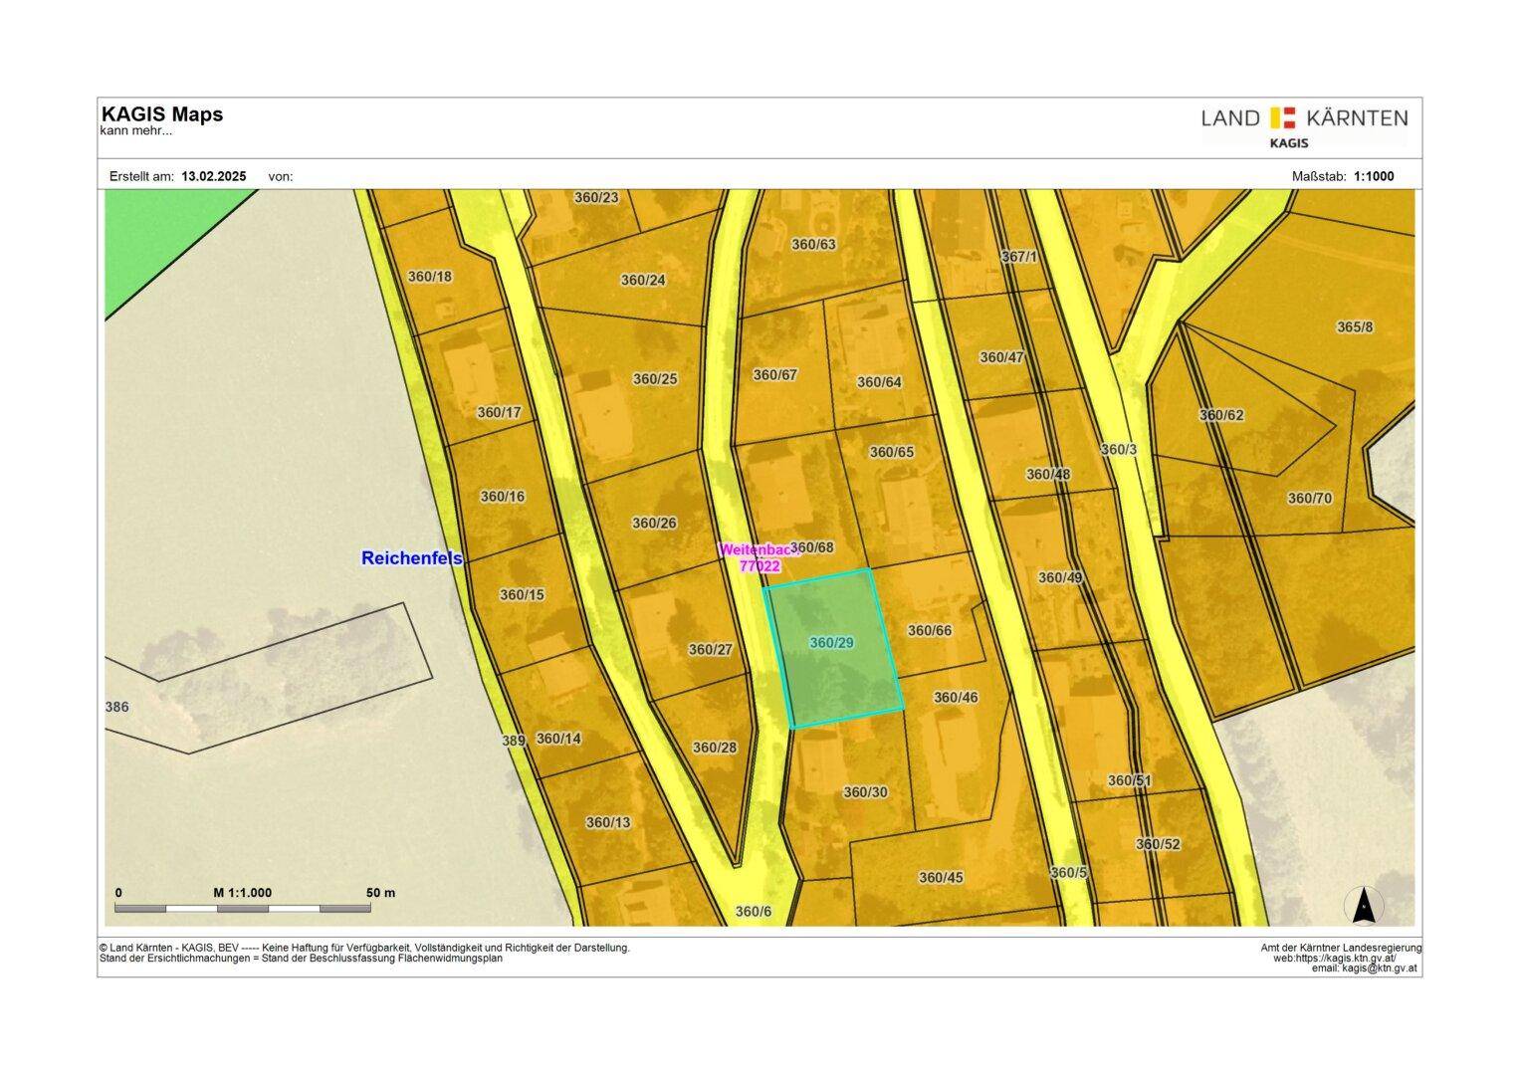Screen dimensions: 1520x1075
Task: Select parcel label 386
Action: tap(117, 708)
